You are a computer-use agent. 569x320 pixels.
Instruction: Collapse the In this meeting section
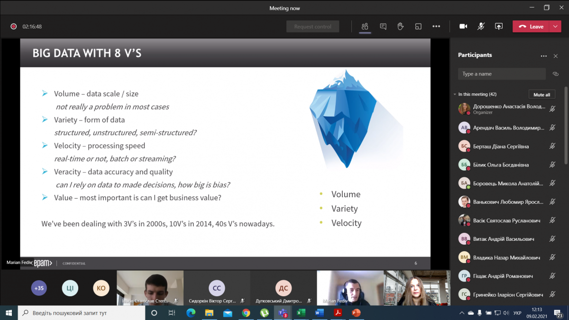[455, 94]
